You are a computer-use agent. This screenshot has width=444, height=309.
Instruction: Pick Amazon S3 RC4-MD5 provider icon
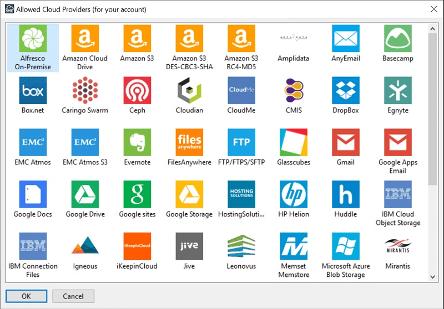[x=241, y=38]
